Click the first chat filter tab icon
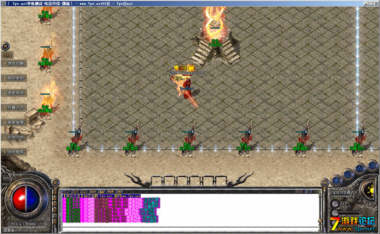Viewport: 380px width, 234px height. [x=66, y=192]
